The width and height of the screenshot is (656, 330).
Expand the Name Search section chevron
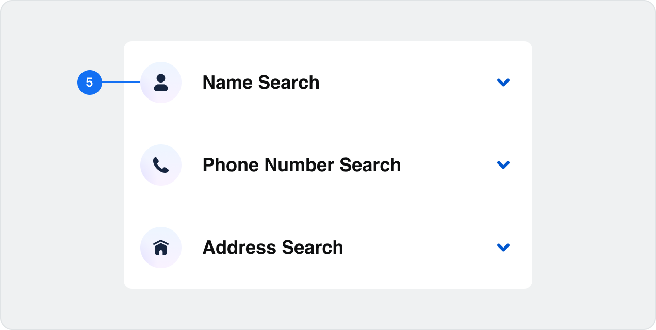click(x=503, y=82)
